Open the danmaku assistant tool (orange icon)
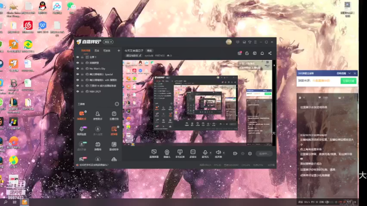Image resolution: width=367 pixels, height=206 pixels. coord(82,115)
